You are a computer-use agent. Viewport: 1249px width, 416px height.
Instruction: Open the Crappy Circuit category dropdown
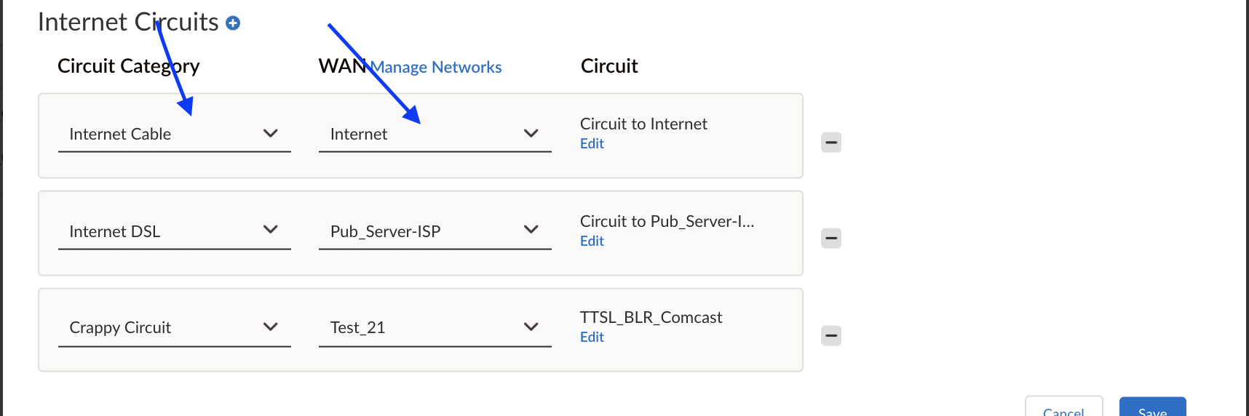tap(174, 327)
